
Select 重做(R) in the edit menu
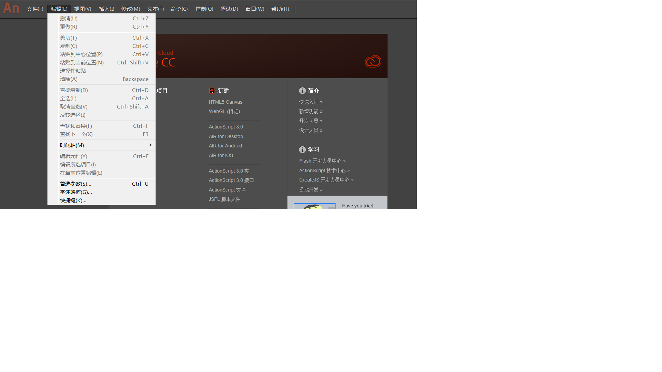click(x=101, y=27)
